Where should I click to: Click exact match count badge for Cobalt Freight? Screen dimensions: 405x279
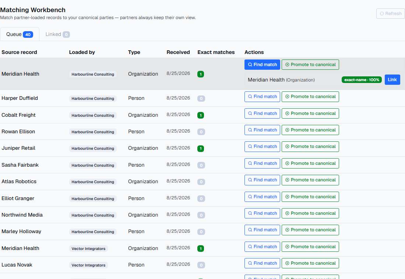[201, 115]
